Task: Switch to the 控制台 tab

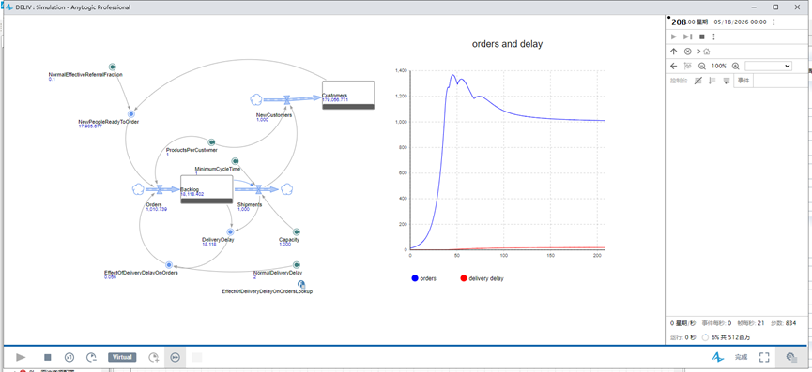Action: coord(678,81)
